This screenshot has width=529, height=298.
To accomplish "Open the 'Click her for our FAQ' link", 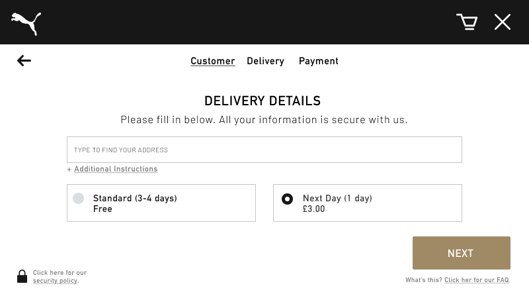I will (476, 280).
